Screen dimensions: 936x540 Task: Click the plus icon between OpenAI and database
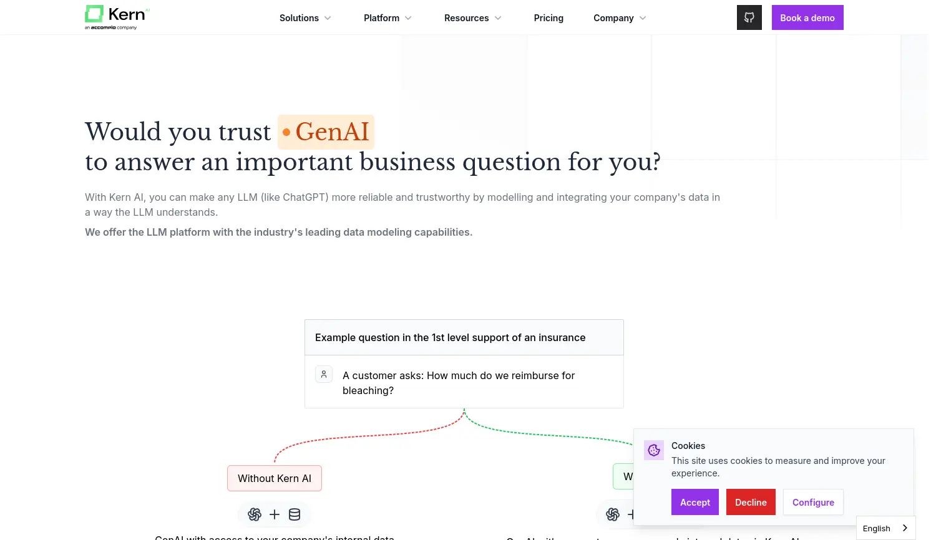275,514
